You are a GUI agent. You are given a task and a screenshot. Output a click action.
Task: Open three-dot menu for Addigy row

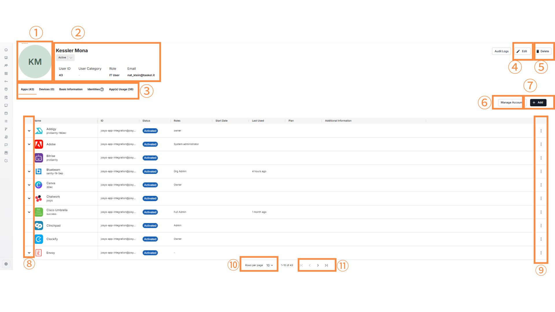(x=541, y=131)
